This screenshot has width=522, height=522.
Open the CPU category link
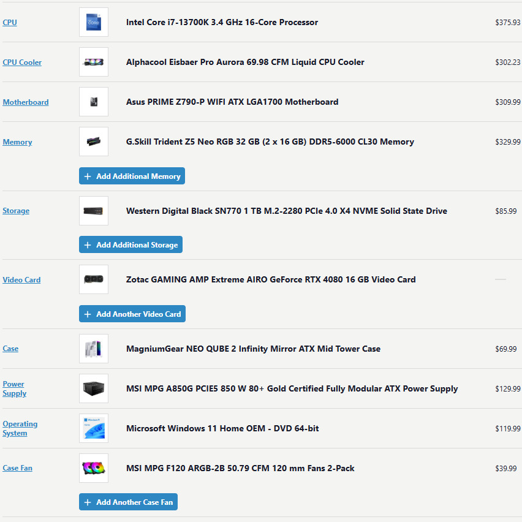[x=9, y=22]
